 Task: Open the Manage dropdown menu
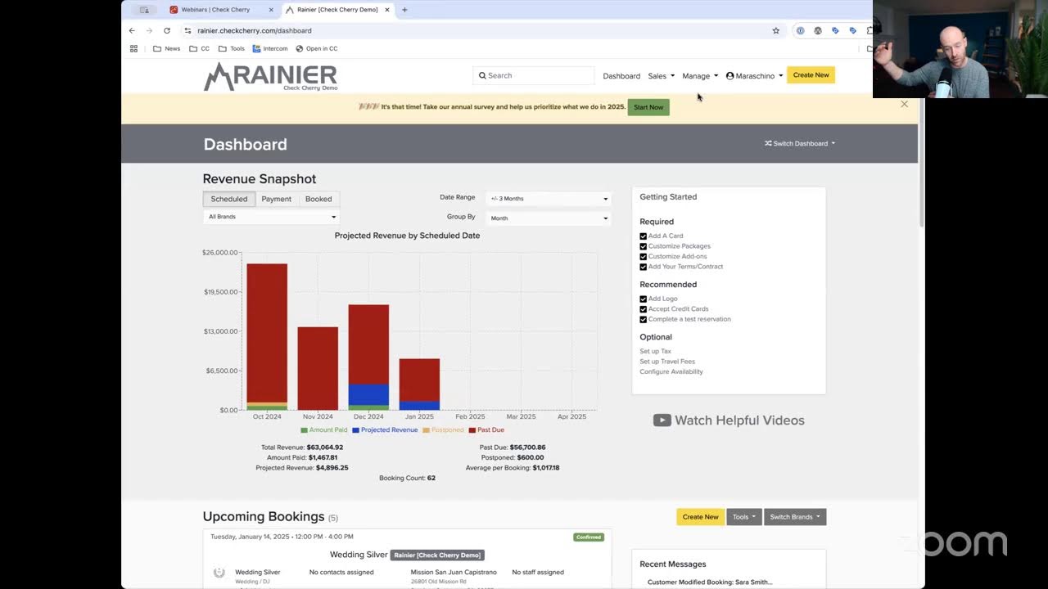(700, 75)
